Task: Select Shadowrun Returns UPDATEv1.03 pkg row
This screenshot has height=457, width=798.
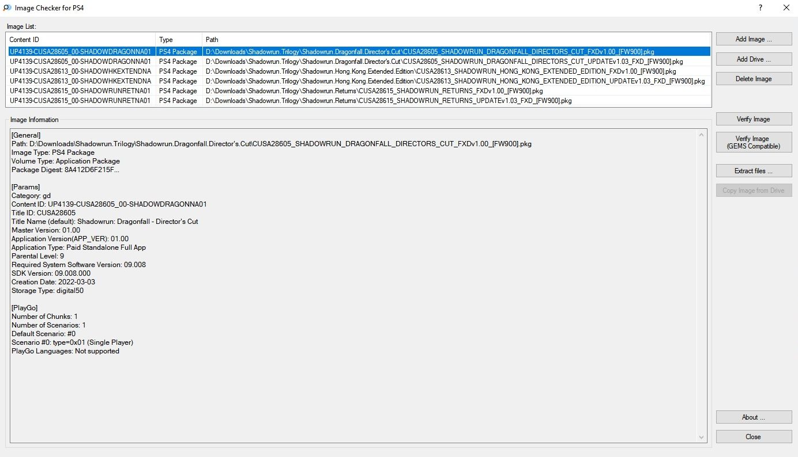Action: click(x=359, y=100)
